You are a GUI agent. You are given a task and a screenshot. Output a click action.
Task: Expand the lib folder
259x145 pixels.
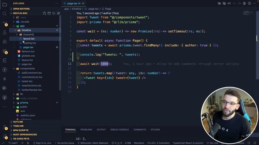point(21,94)
